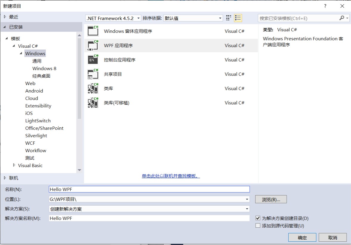
Task: Select the 类库 template icon
Action: point(93,88)
